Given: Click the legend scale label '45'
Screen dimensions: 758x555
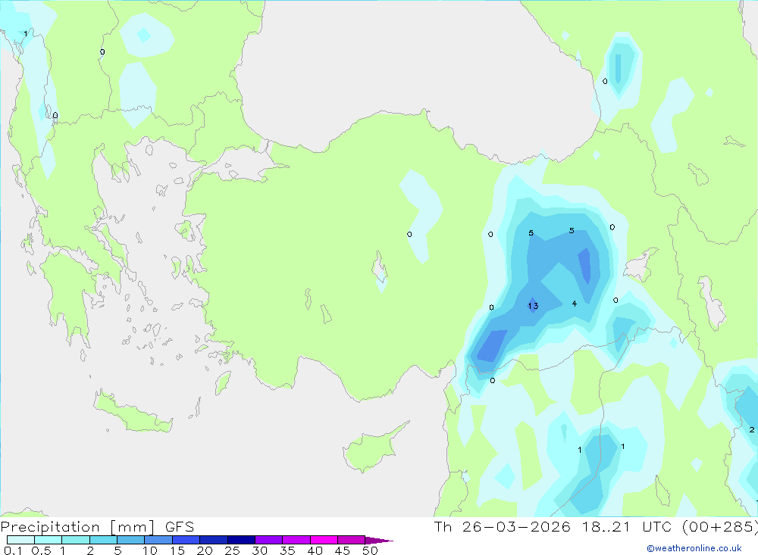Looking at the screenshot, I should coord(343,550).
